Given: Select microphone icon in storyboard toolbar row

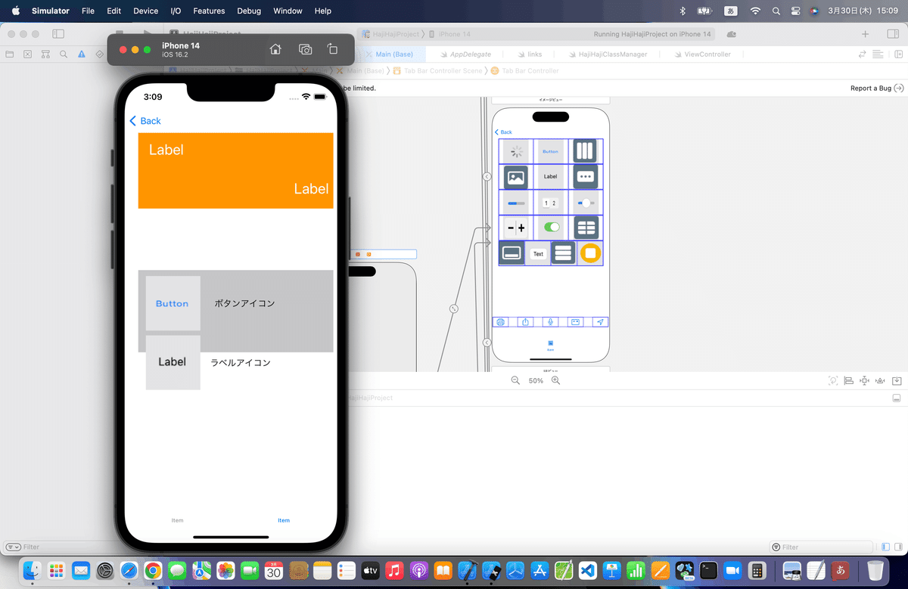Looking at the screenshot, I should [x=550, y=322].
